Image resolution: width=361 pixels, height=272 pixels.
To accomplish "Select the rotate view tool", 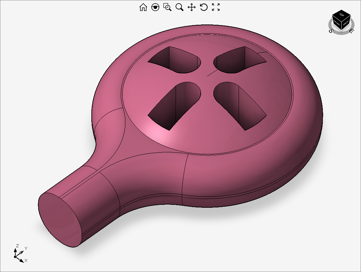I will pos(204,7).
